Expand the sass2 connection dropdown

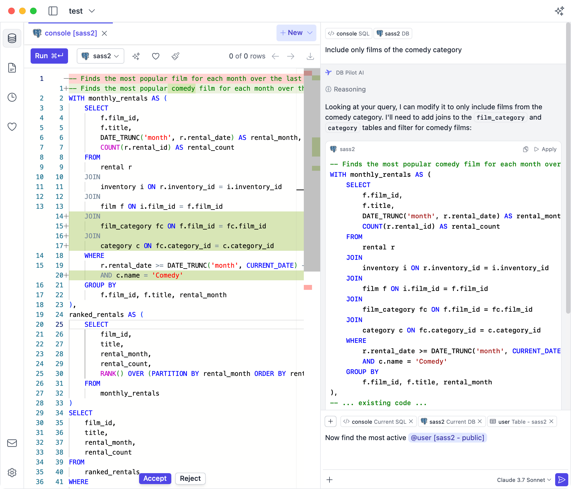[100, 56]
